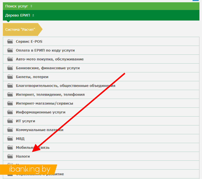This screenshot has width=202, height=179.
Task: Click folder icon beside Мобильная связь
Action: coord(10,147)
